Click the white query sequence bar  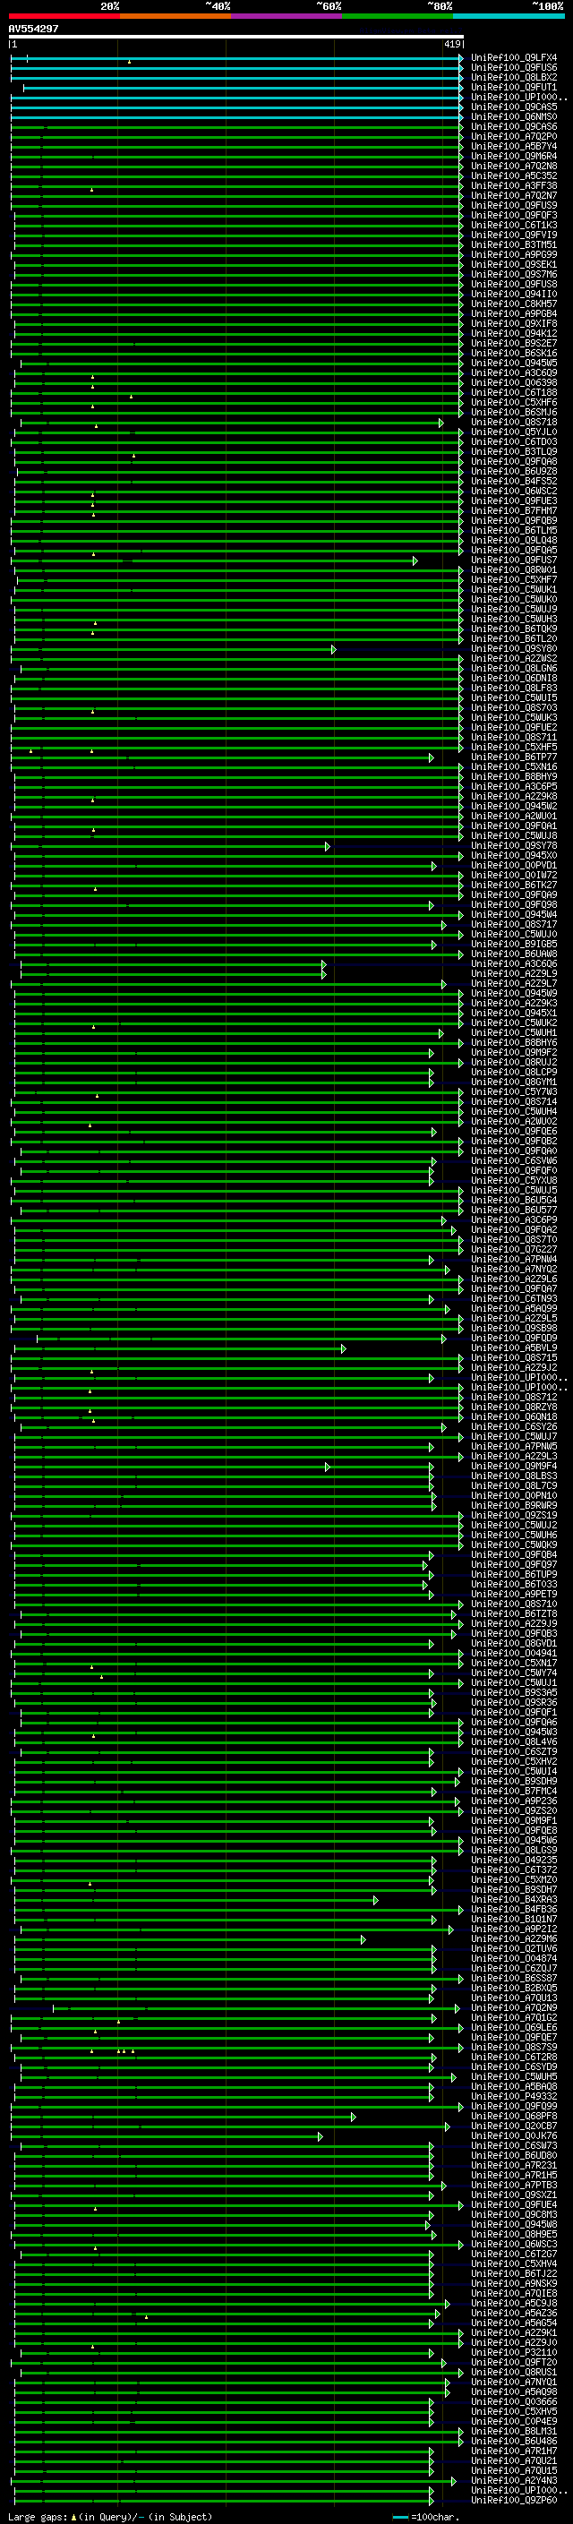pyautogui.click(x=236, y=36)
